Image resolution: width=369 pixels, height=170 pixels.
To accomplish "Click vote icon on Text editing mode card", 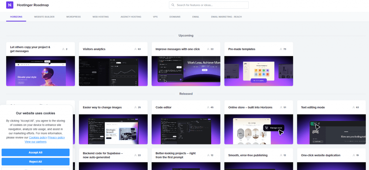I will pos(354,107).
